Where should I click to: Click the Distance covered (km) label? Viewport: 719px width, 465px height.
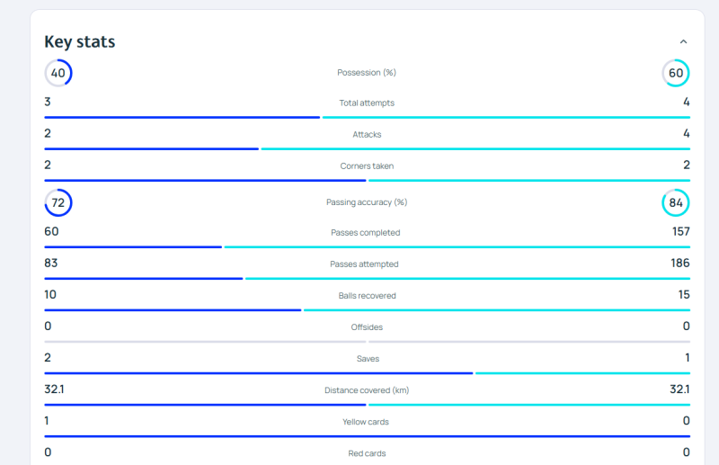point(367,390)
